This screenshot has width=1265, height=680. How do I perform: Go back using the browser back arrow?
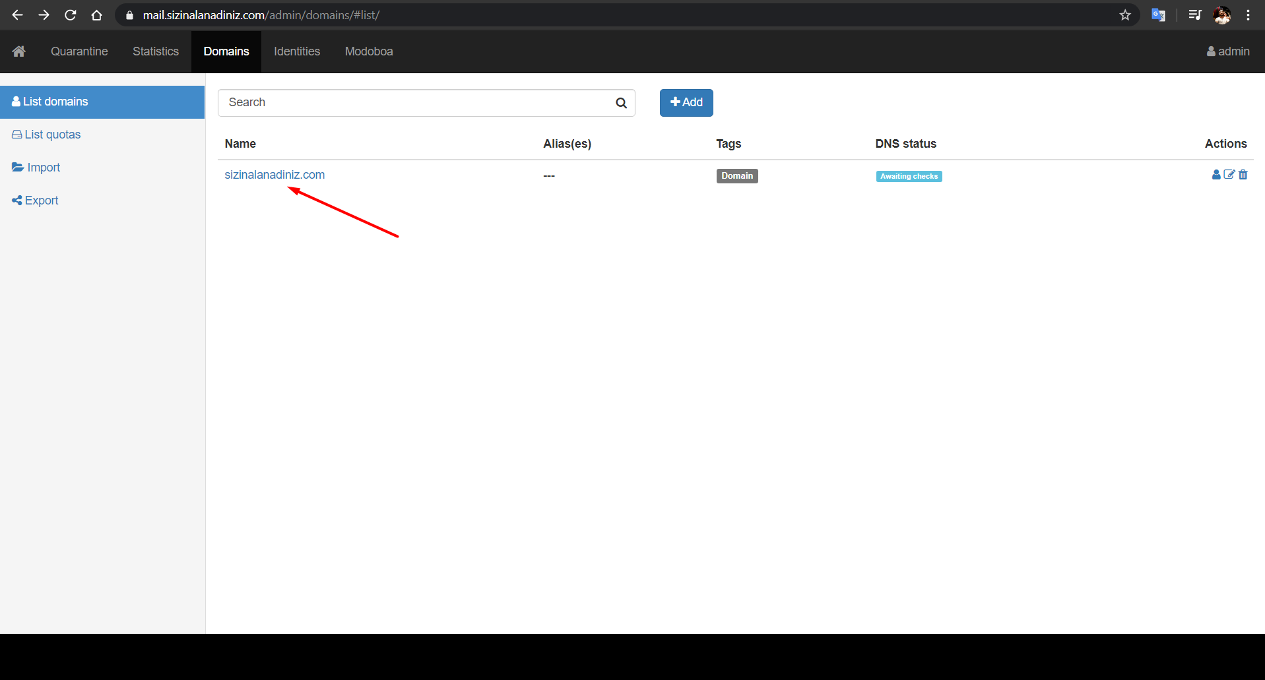18,15
